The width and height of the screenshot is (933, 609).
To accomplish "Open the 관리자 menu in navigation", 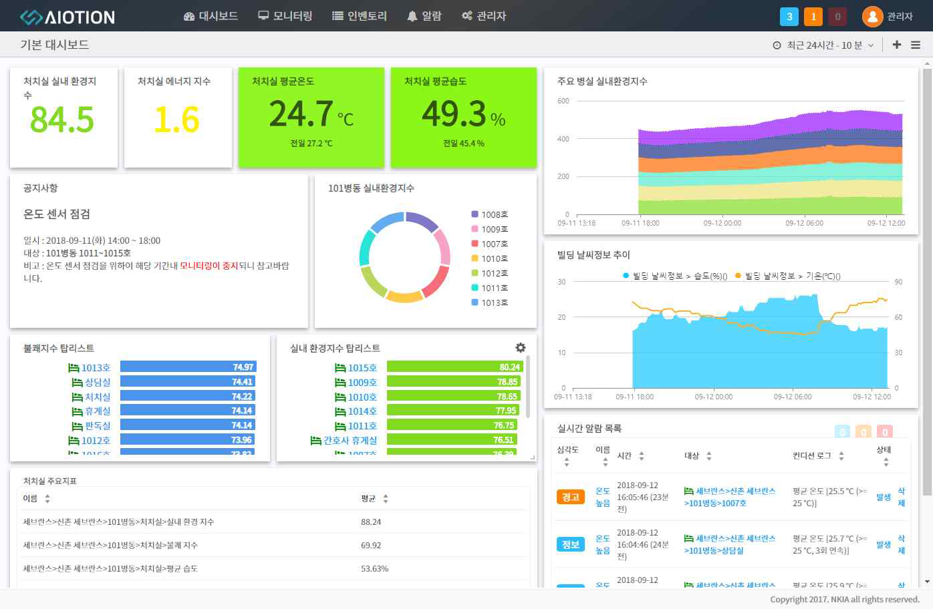I will [484, 16].
